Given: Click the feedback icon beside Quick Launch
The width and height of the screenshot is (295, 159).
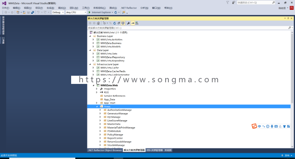Looking at the screenshot, I should pos(233,3).
